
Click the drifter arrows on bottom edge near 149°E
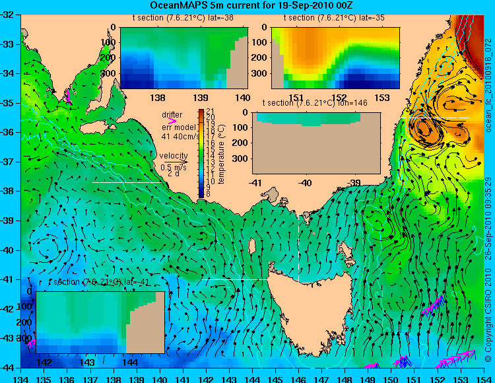tap(371, 366)
